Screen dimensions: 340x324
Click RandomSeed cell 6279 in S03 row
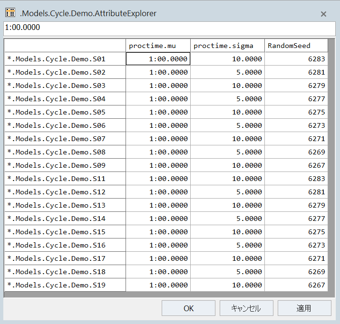coord(296,86)
